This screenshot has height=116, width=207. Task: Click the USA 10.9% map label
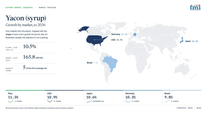(x=117, y=40)
